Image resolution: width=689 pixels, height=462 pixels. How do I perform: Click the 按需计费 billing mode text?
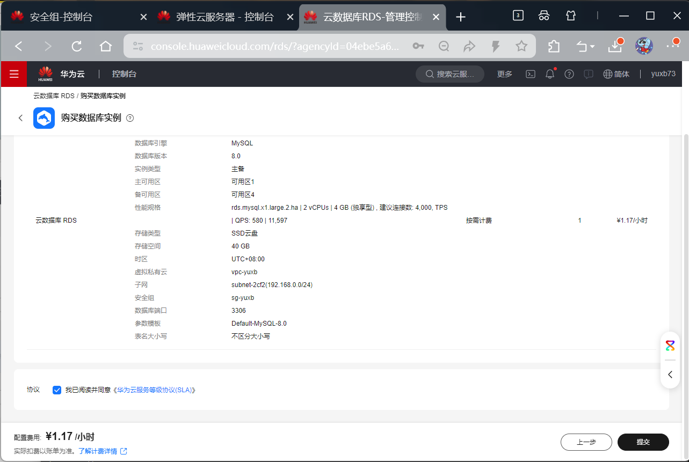(x=479, y=221)
